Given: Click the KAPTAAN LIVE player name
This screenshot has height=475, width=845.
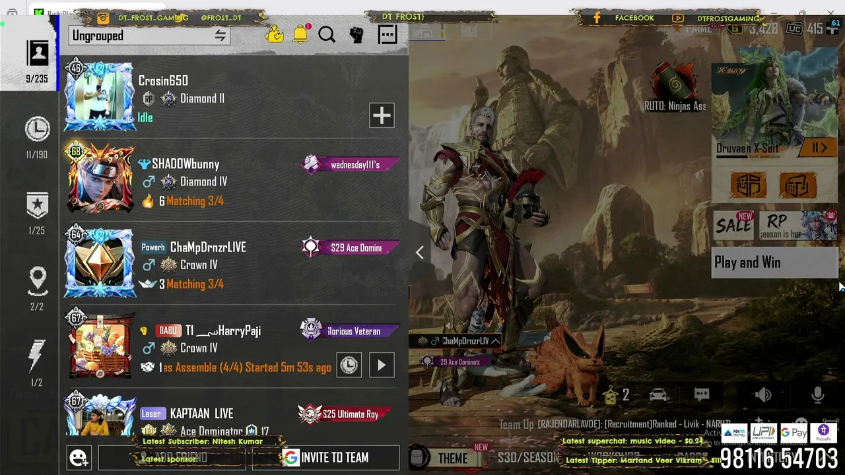Looking at the screenshot, I should point(201,414).
